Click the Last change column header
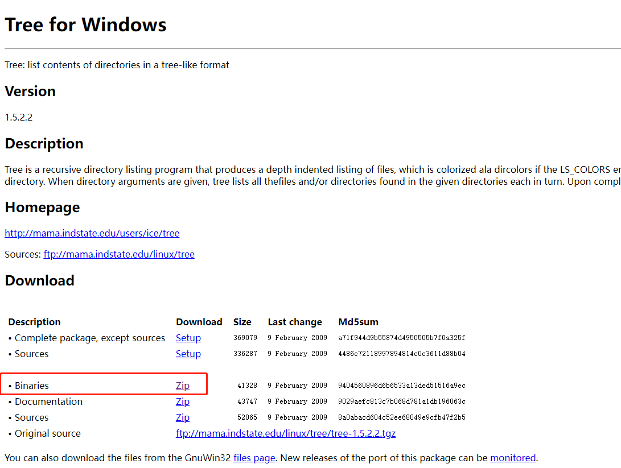Viewport: 621px width, 468px height. tap(295, 322)
